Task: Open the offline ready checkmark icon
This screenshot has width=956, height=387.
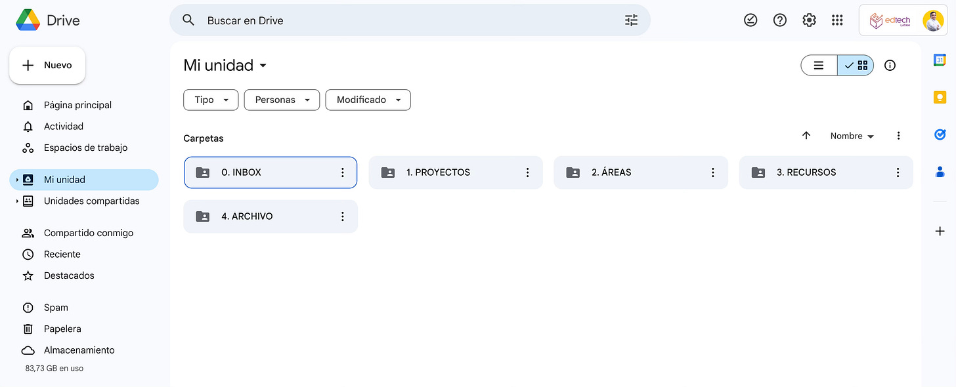Action: click(x=750, y=20)
